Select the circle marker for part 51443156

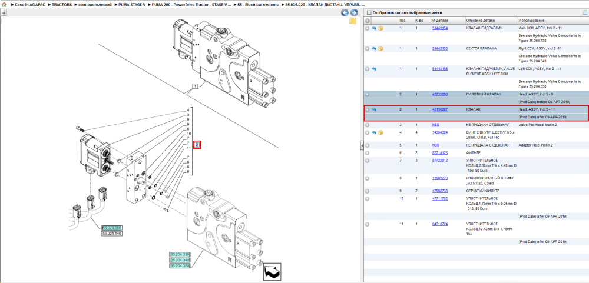368,69
